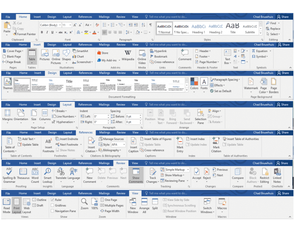295x232 pixels.
Task: Click the active View tab
Action: tap(135, 193)
